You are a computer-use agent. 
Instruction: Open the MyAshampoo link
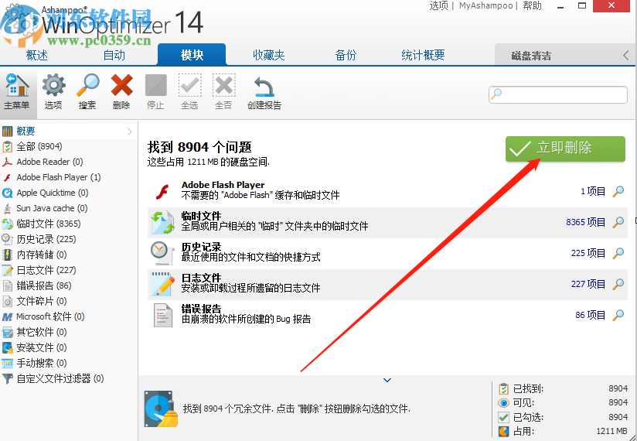486,5
